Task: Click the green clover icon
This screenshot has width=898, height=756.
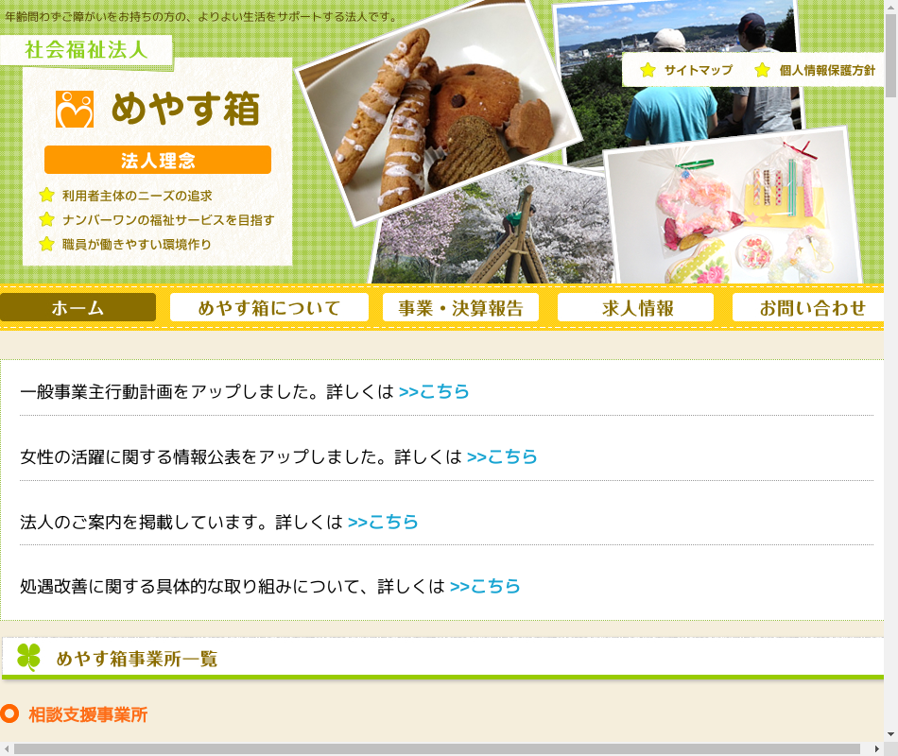Action: coord(28,657)
